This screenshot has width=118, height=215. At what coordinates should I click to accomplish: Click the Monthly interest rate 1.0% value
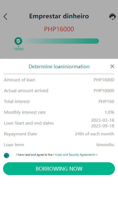tap(109, 112)
